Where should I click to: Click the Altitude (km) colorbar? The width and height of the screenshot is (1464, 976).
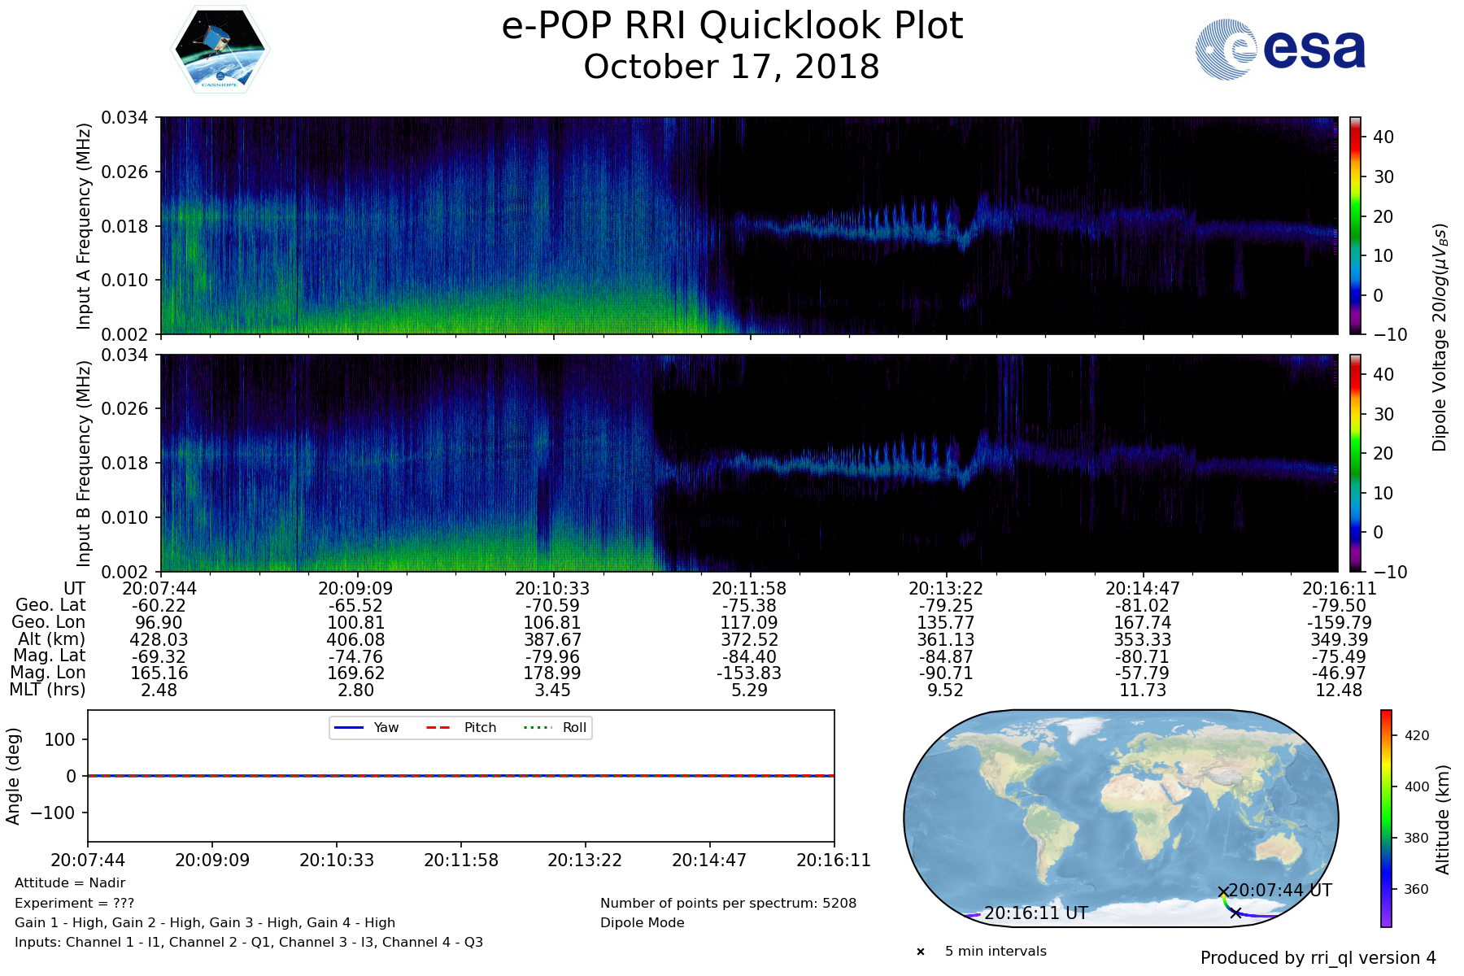[1386, 818]
